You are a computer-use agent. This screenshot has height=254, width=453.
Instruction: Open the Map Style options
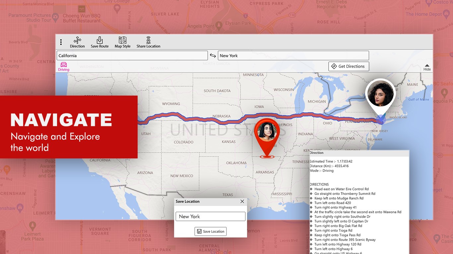click(x=122, y=42)
